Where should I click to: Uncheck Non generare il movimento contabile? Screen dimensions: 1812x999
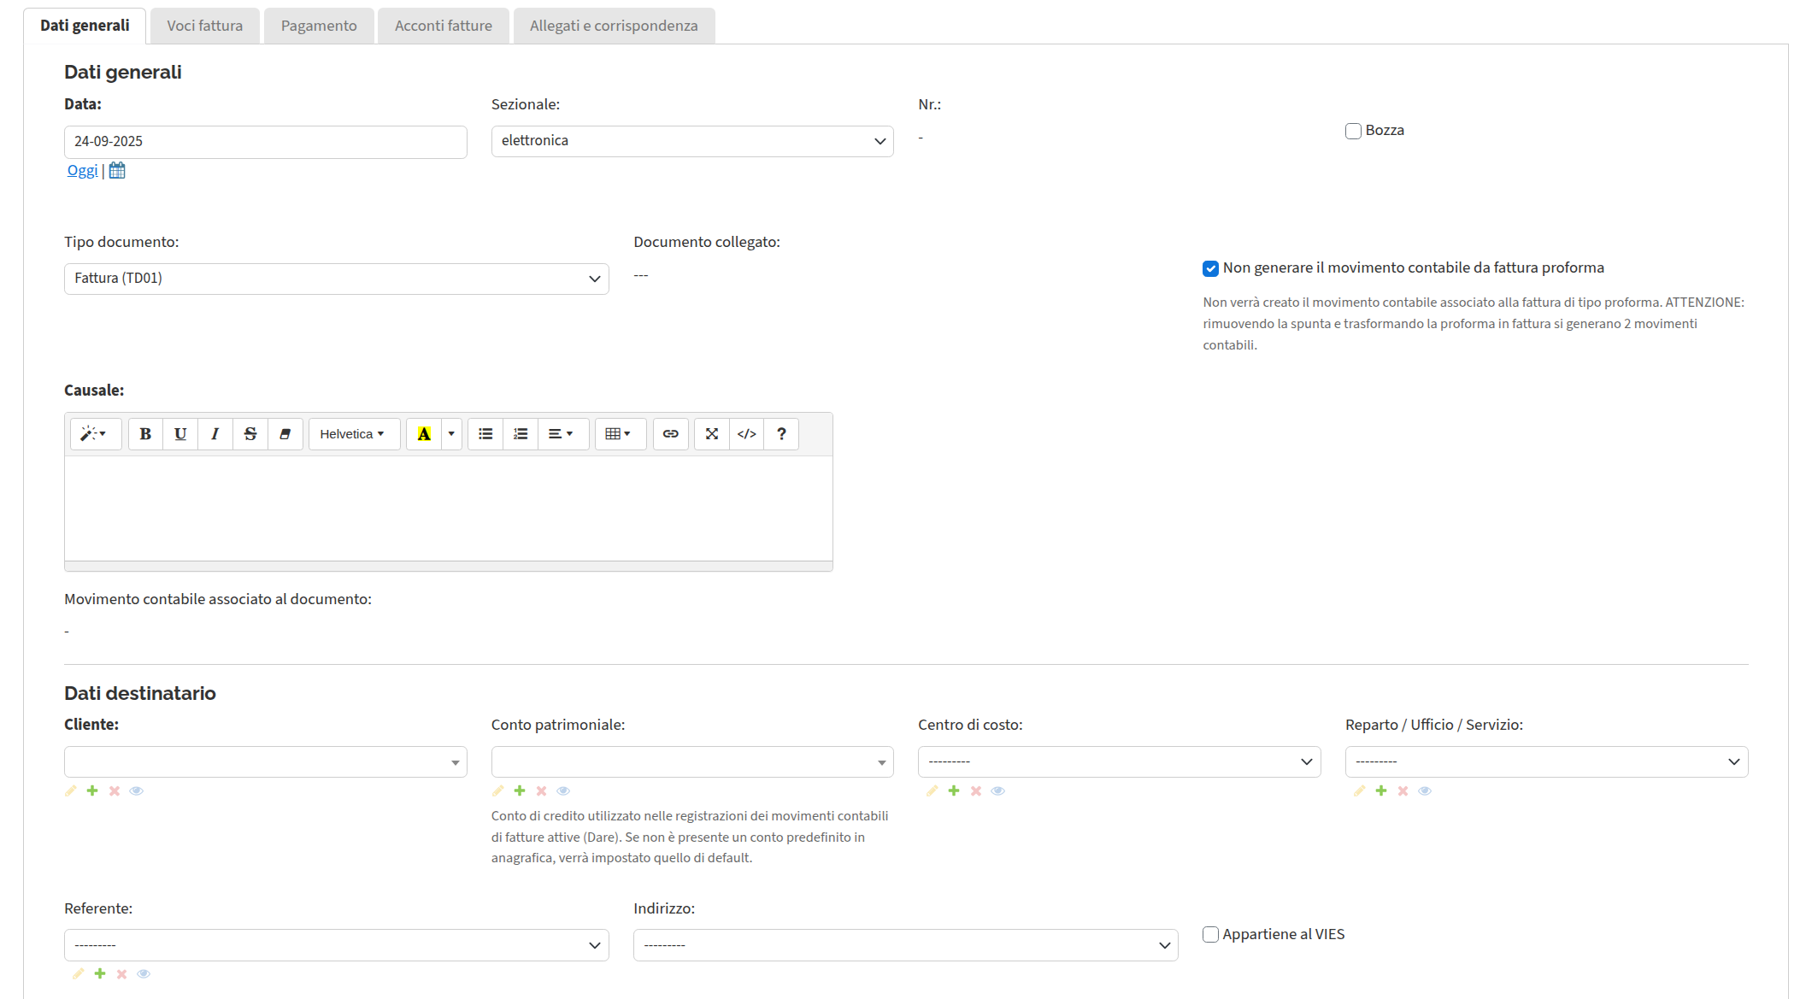pyautogui.click(x=1210, y=268)
